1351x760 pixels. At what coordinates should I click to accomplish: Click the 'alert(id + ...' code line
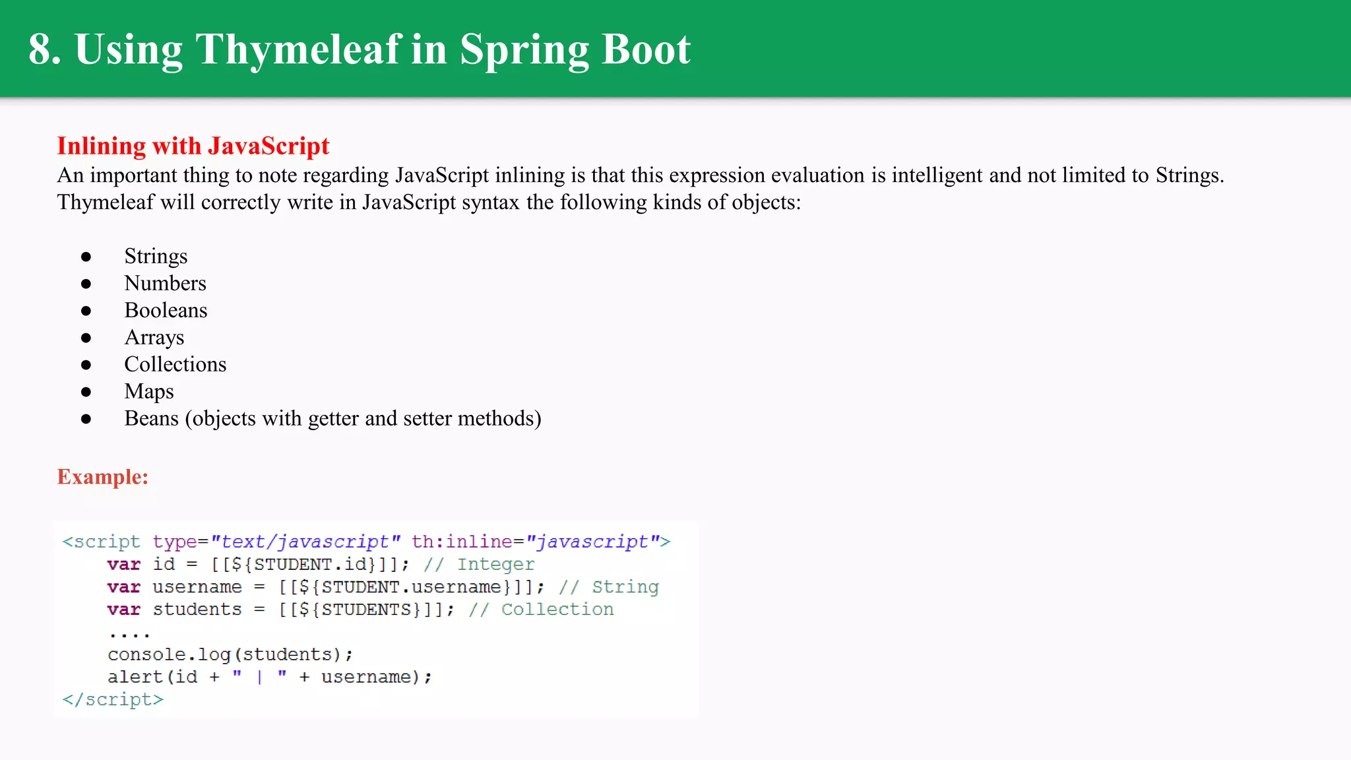pos(269,677)
